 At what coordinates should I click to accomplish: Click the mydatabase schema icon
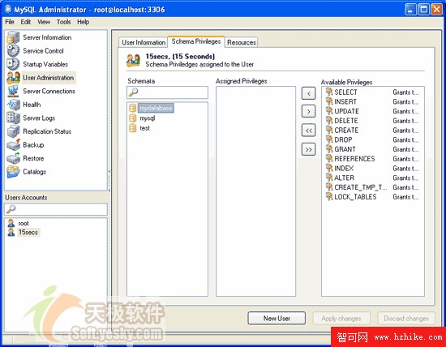coord(133,108)
